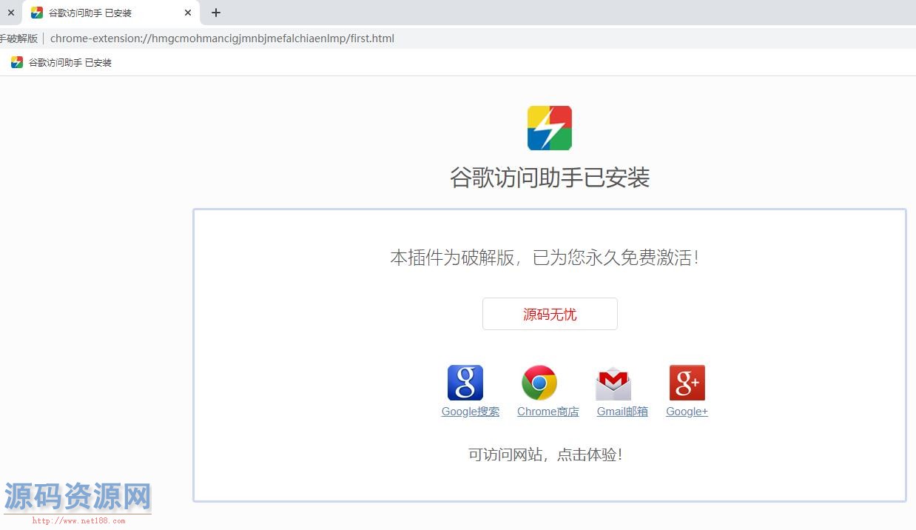The image size is (916, 530).
Task: Open the Chrome商店 link
Action: point(548,412)
